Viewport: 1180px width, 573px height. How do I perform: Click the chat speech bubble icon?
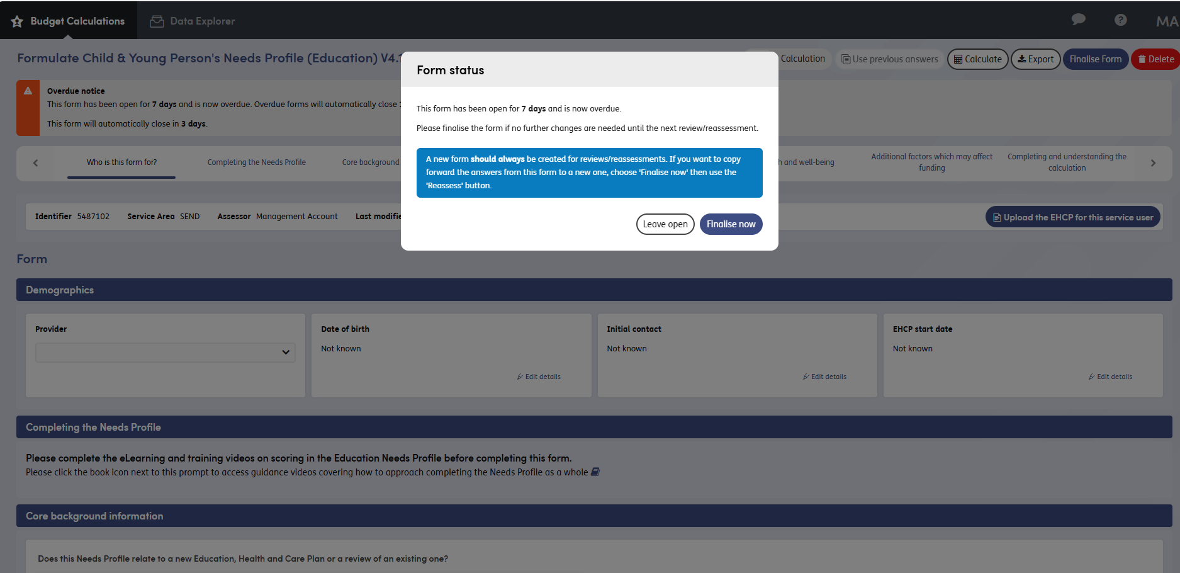coord(1078,20)
